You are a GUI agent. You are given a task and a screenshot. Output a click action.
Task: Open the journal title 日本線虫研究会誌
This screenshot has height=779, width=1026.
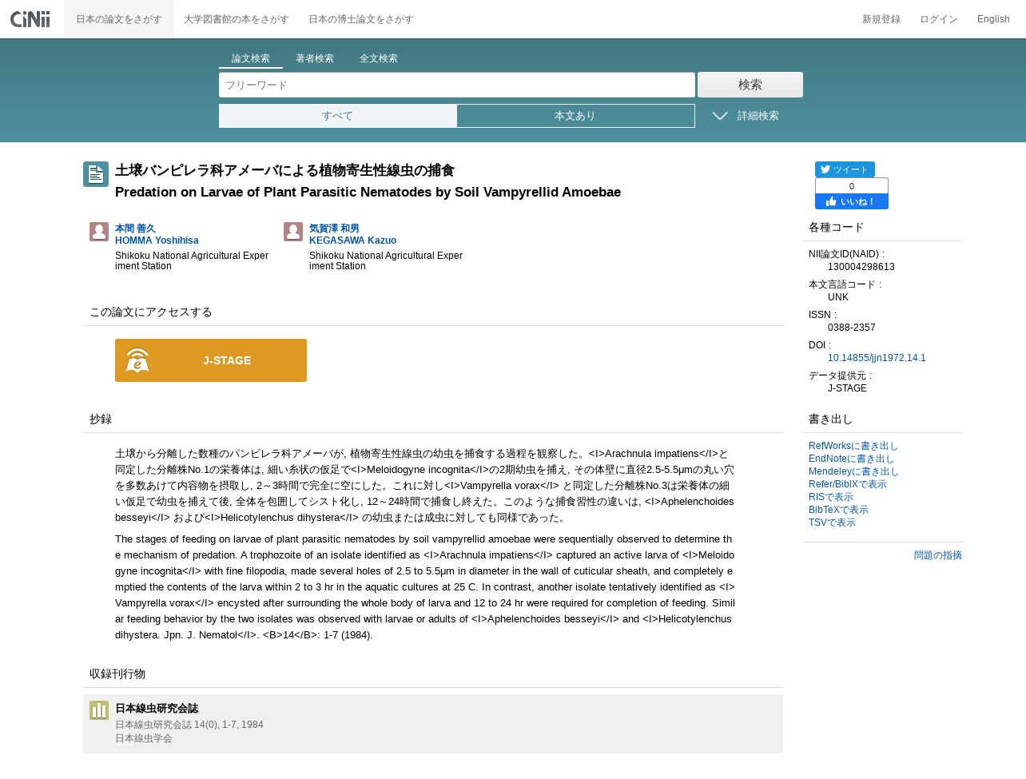coord(157,709)
